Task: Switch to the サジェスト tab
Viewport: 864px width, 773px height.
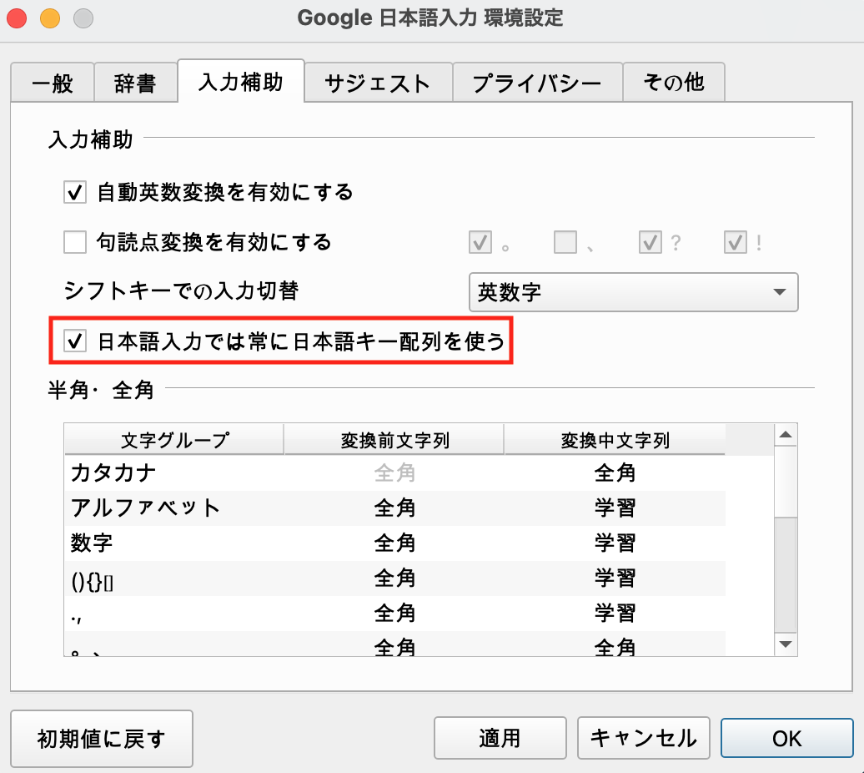Action: 378,83
